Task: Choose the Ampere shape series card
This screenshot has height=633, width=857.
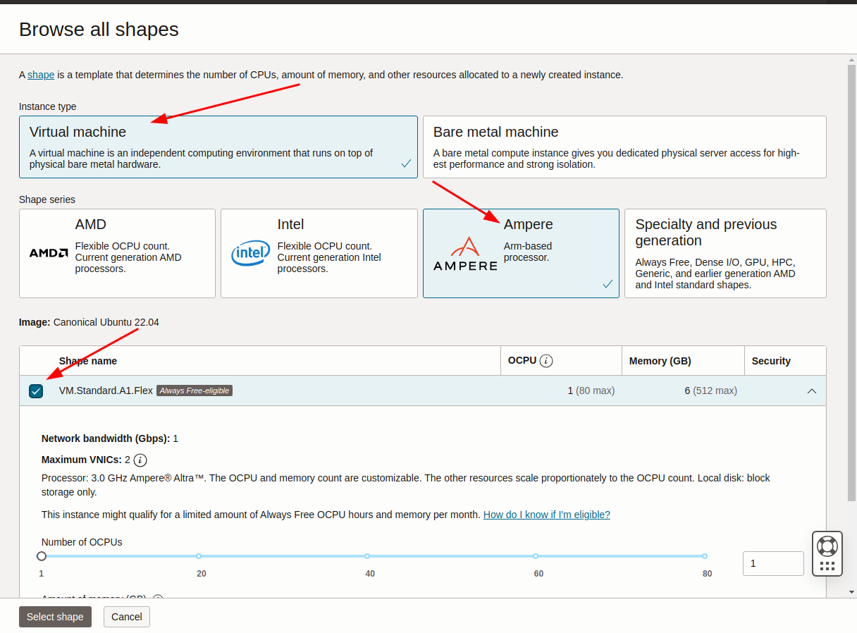Action: tap(521, 253)
